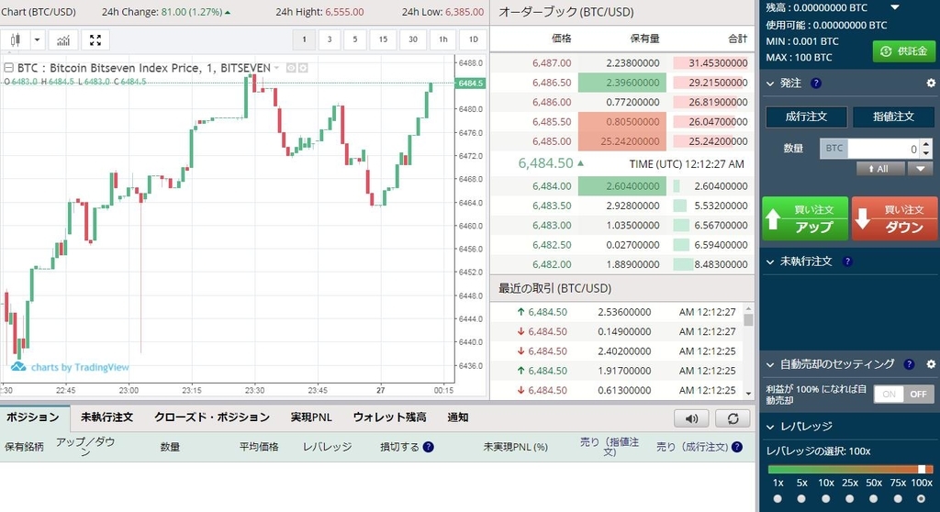Open auto-sell settings gear icon
The width and height of the screenshot is (940, 512).
(x=931, y=364)
